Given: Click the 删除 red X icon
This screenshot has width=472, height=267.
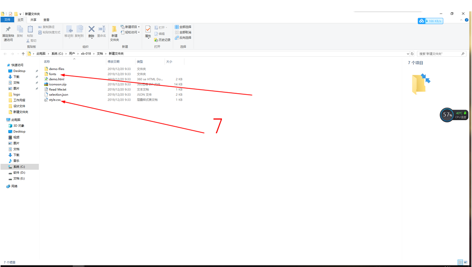Looking at the screenshot, I should (92, 29).
